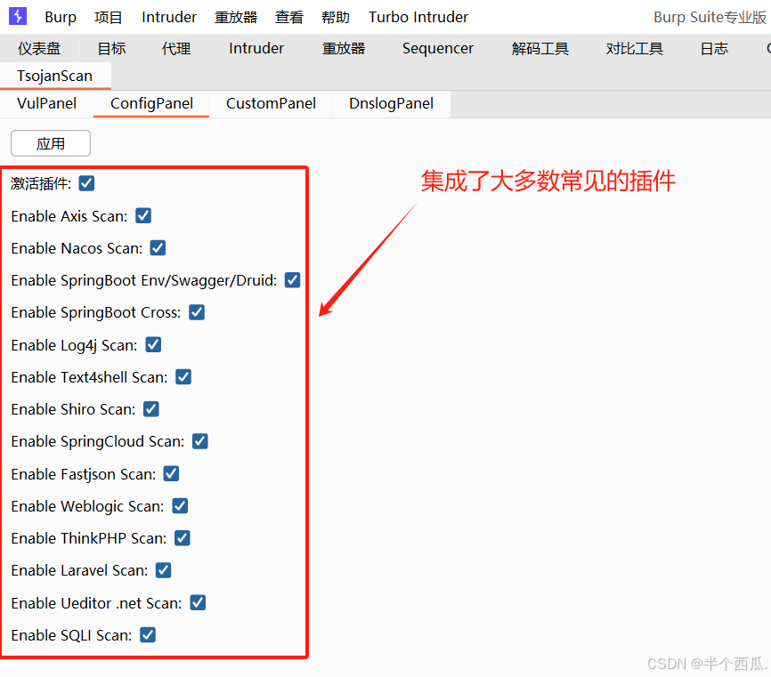Toggle Enable Laravel Scan checkbox

163,570
